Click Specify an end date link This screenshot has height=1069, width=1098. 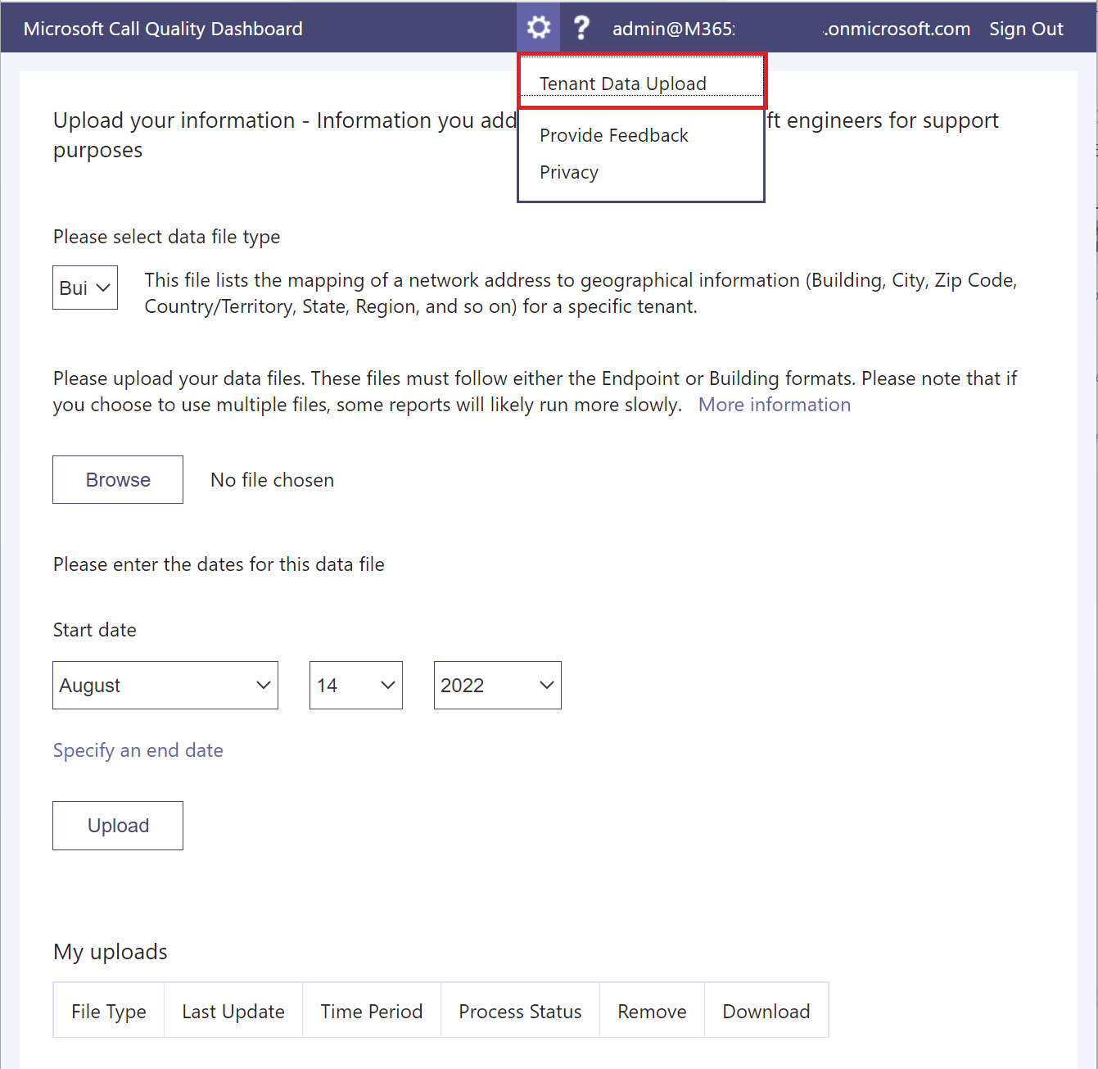[138, 750]
